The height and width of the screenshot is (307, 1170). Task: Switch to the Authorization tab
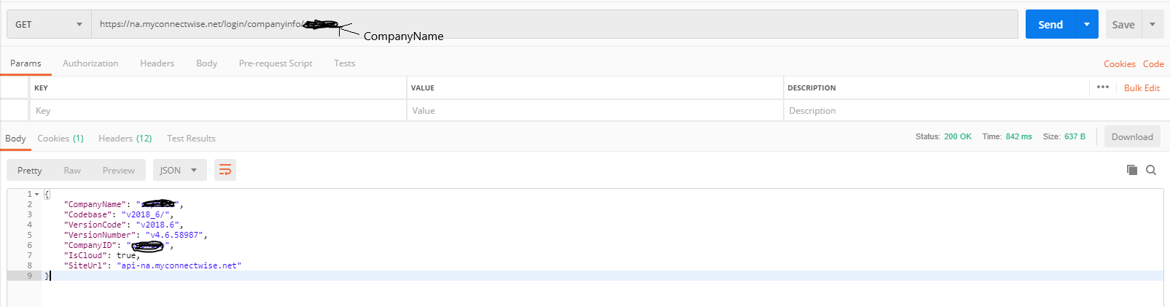90,63
